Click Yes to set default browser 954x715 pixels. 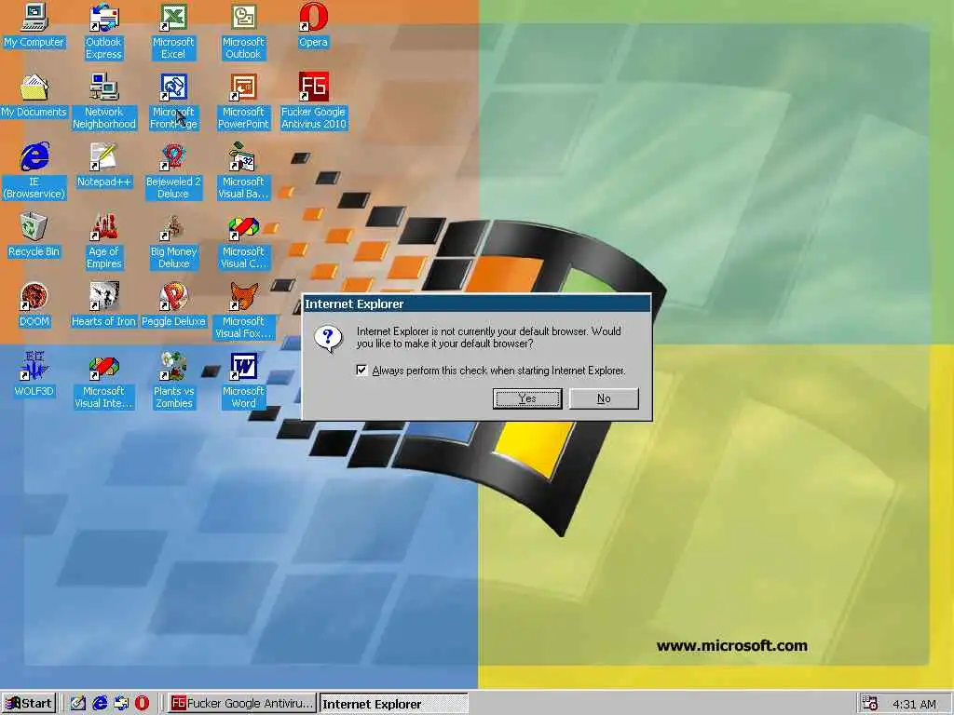527,398
